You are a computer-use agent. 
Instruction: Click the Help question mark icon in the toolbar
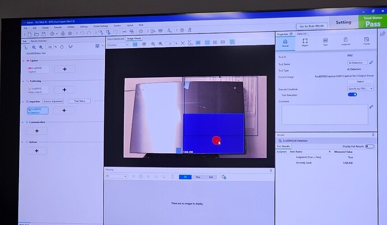point(182,30)
